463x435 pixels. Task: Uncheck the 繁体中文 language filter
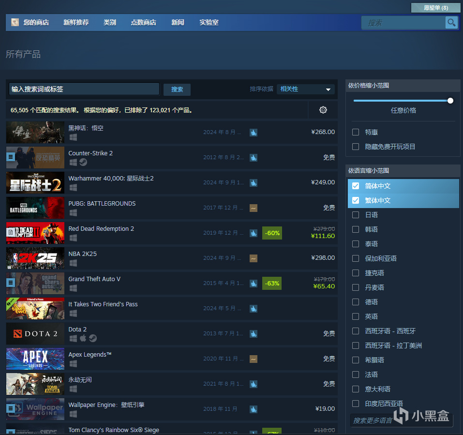click(356, 200)
